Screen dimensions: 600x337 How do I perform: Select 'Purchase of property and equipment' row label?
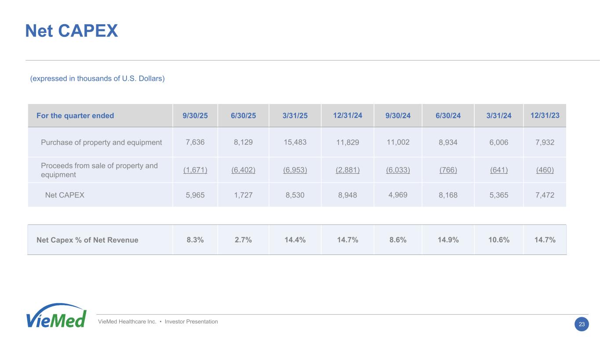point(101,142)
